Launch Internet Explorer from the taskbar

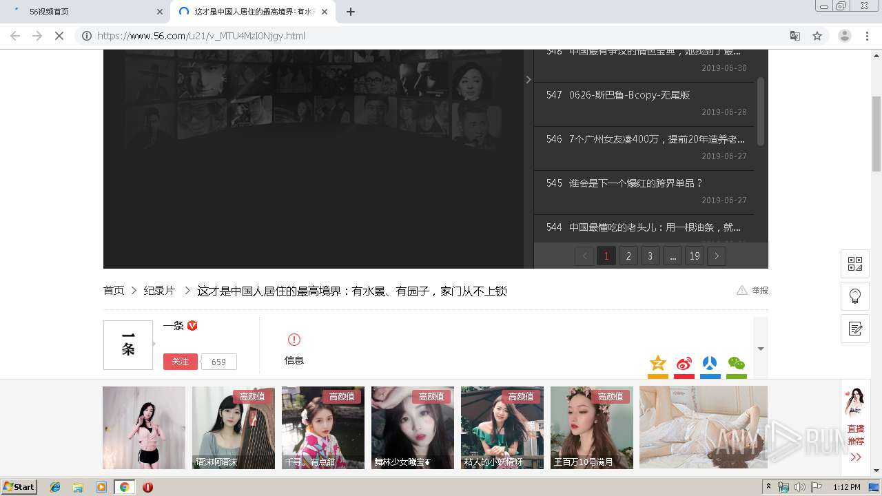55,487
